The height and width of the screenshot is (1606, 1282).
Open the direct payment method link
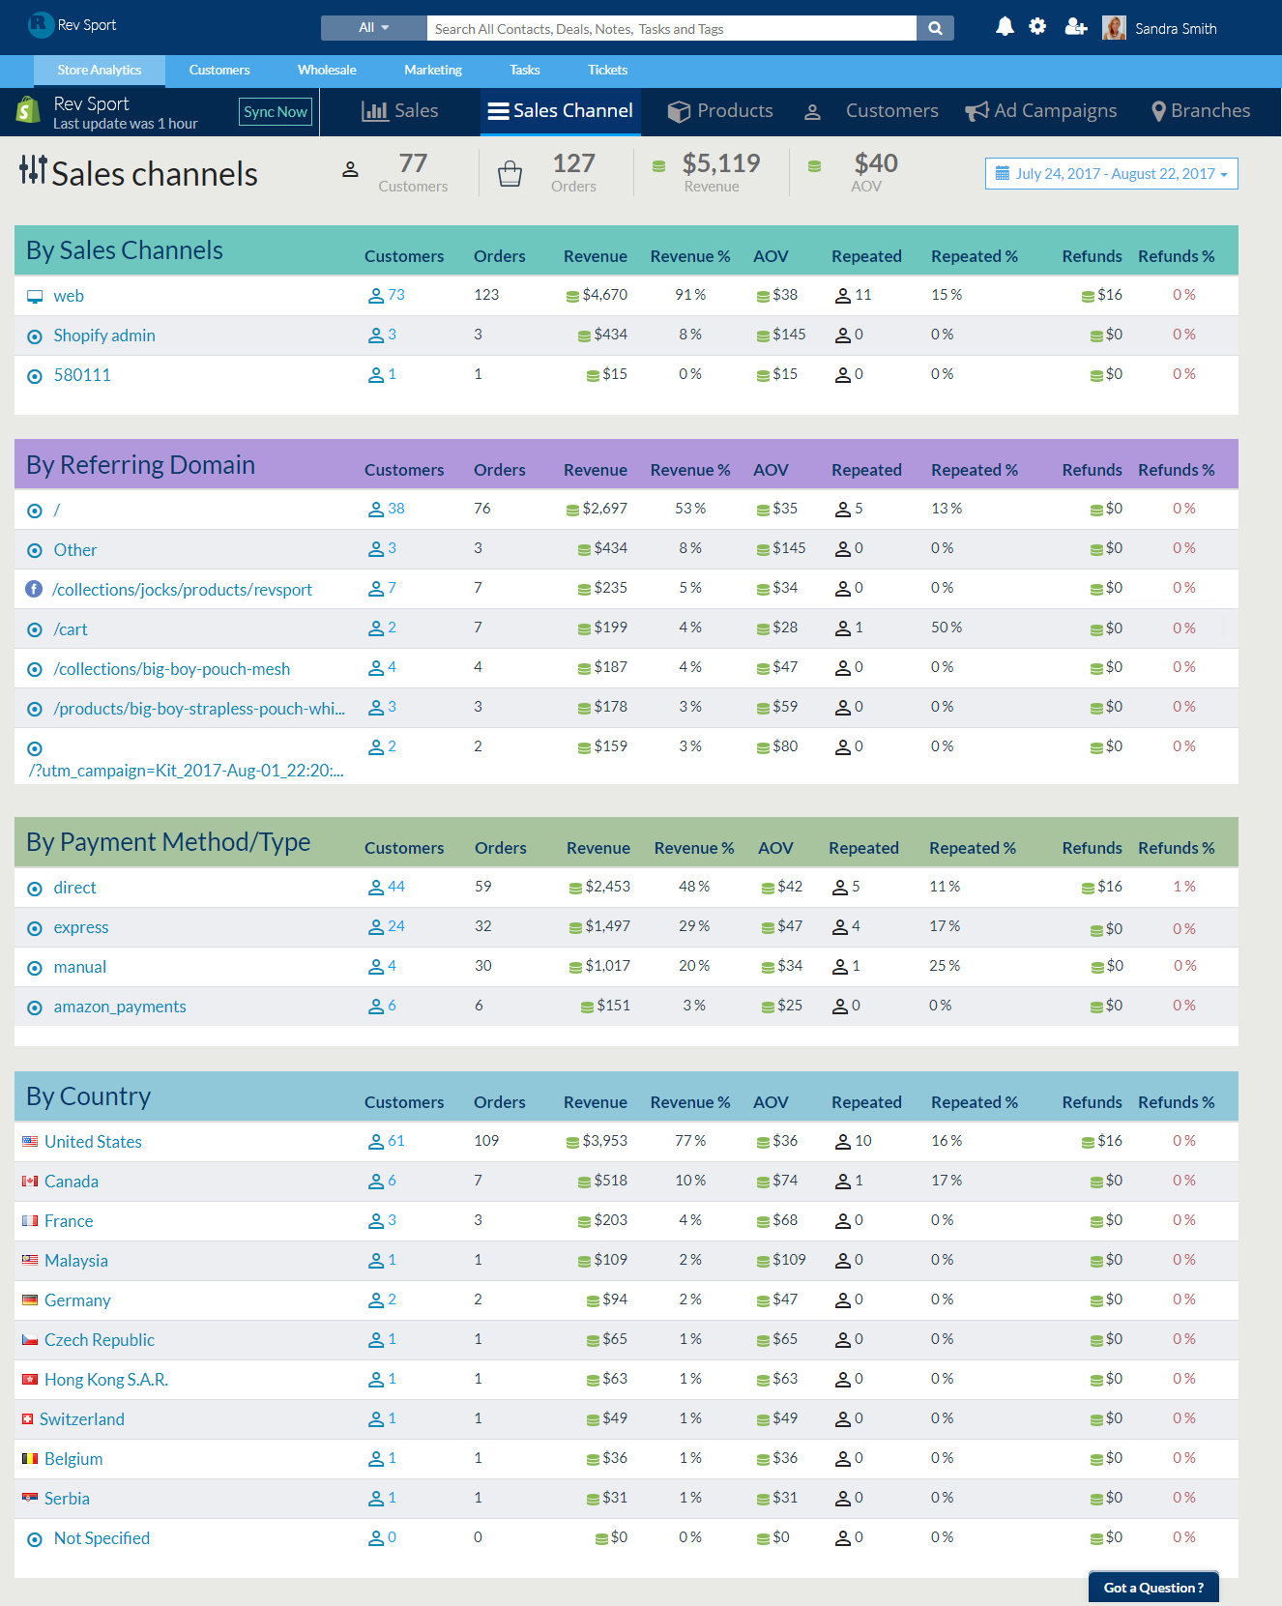(75, 888)
